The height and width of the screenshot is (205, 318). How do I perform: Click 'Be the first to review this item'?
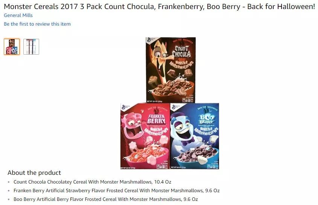[37, 24]
